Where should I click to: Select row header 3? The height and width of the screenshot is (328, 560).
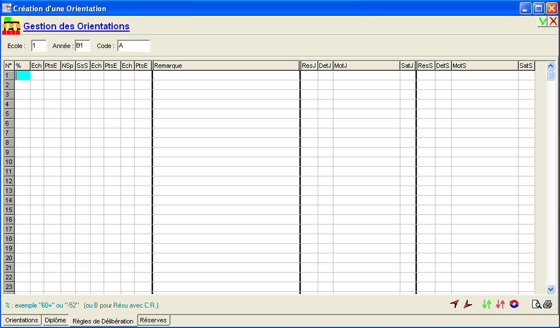(x=9, y=94)
